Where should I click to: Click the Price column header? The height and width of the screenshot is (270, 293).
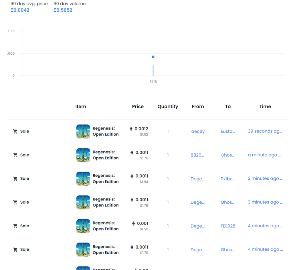point(138,106)
